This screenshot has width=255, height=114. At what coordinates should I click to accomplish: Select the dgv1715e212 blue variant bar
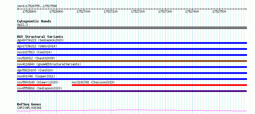click(x=132, y=49)
